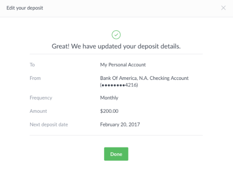Click the divider line above Done button
233x176 pixels.
point(116,135)
